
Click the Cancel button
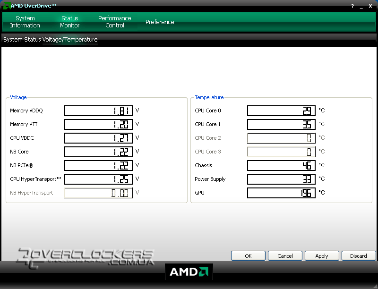[x=285, y=256]
